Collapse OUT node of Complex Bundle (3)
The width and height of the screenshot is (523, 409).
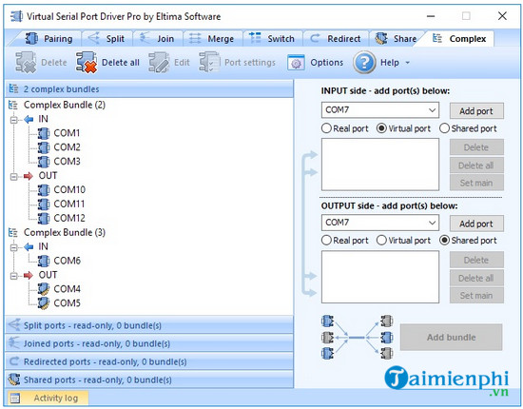coord(13,276)
